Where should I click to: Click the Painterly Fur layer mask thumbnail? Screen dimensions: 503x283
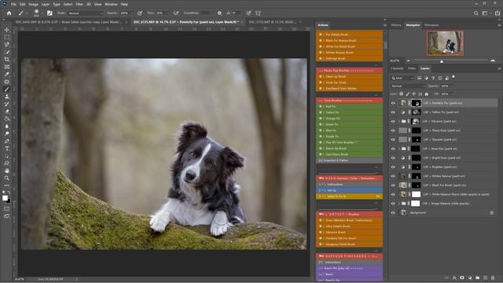tap(416, 103)
